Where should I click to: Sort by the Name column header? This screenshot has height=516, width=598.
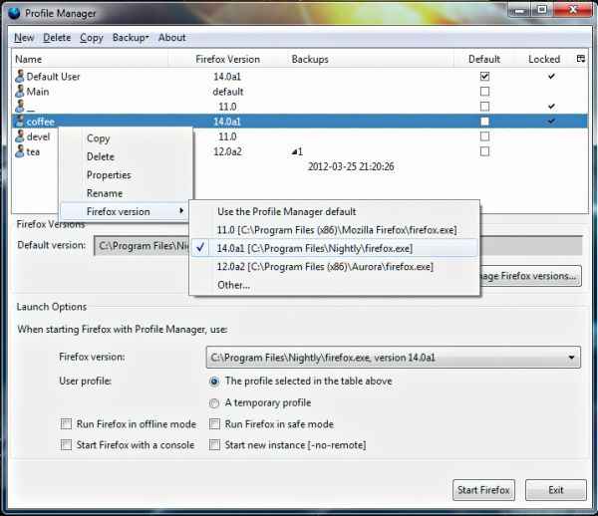point(91,59)
